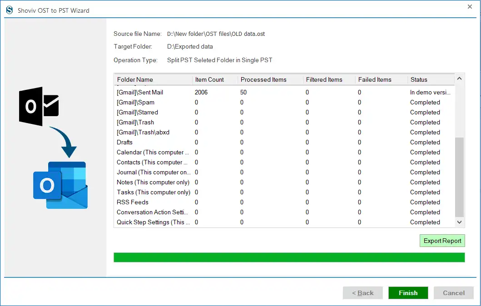
Task: Click the green Finish button
Action: [408, 293]
